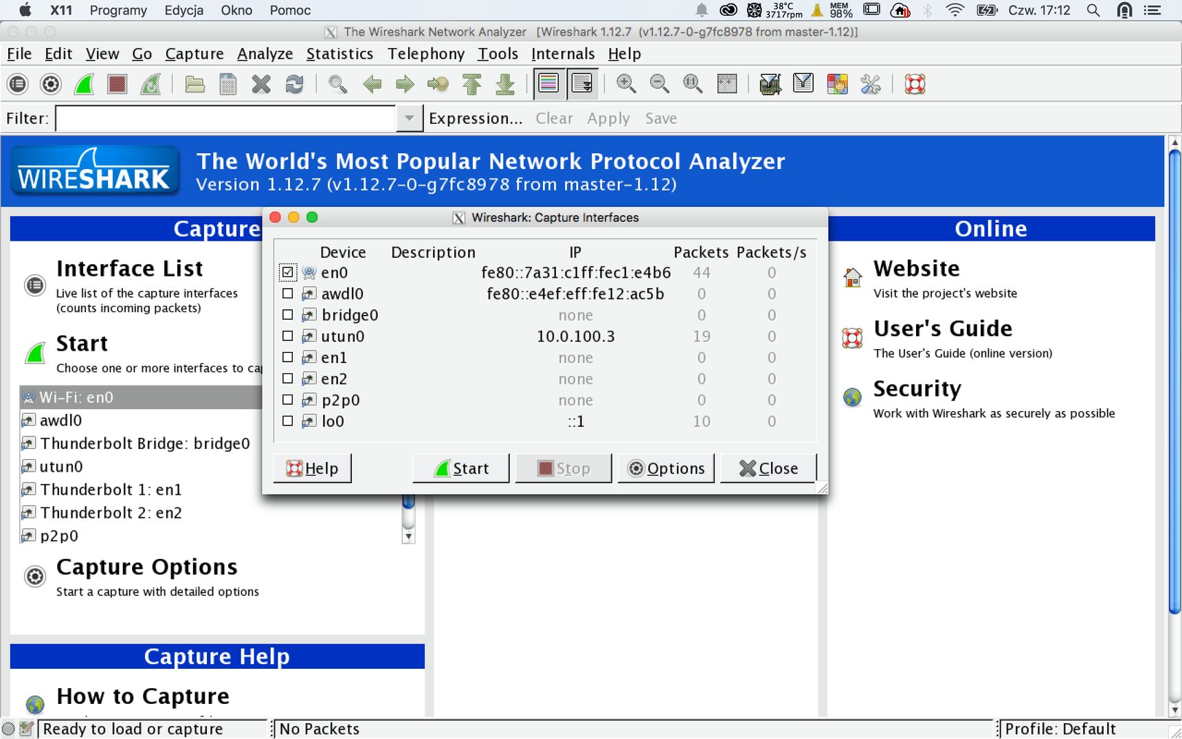The height and width of the screenshot is (739, 1182).
Task: Click Help button in Capture Interfaces dialog
Action: [x=312, y=468]
